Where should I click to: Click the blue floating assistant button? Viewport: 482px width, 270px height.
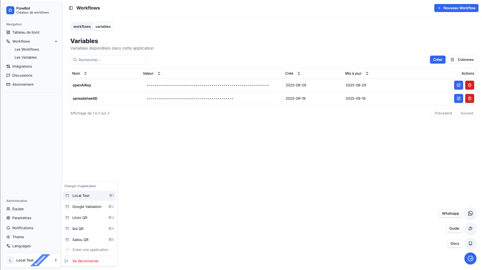[470, 258]
